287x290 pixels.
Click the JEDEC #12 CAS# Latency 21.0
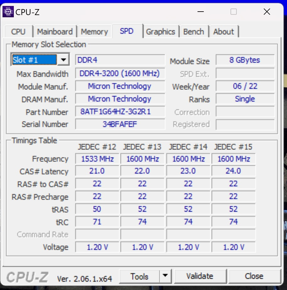tap(97, 171)
